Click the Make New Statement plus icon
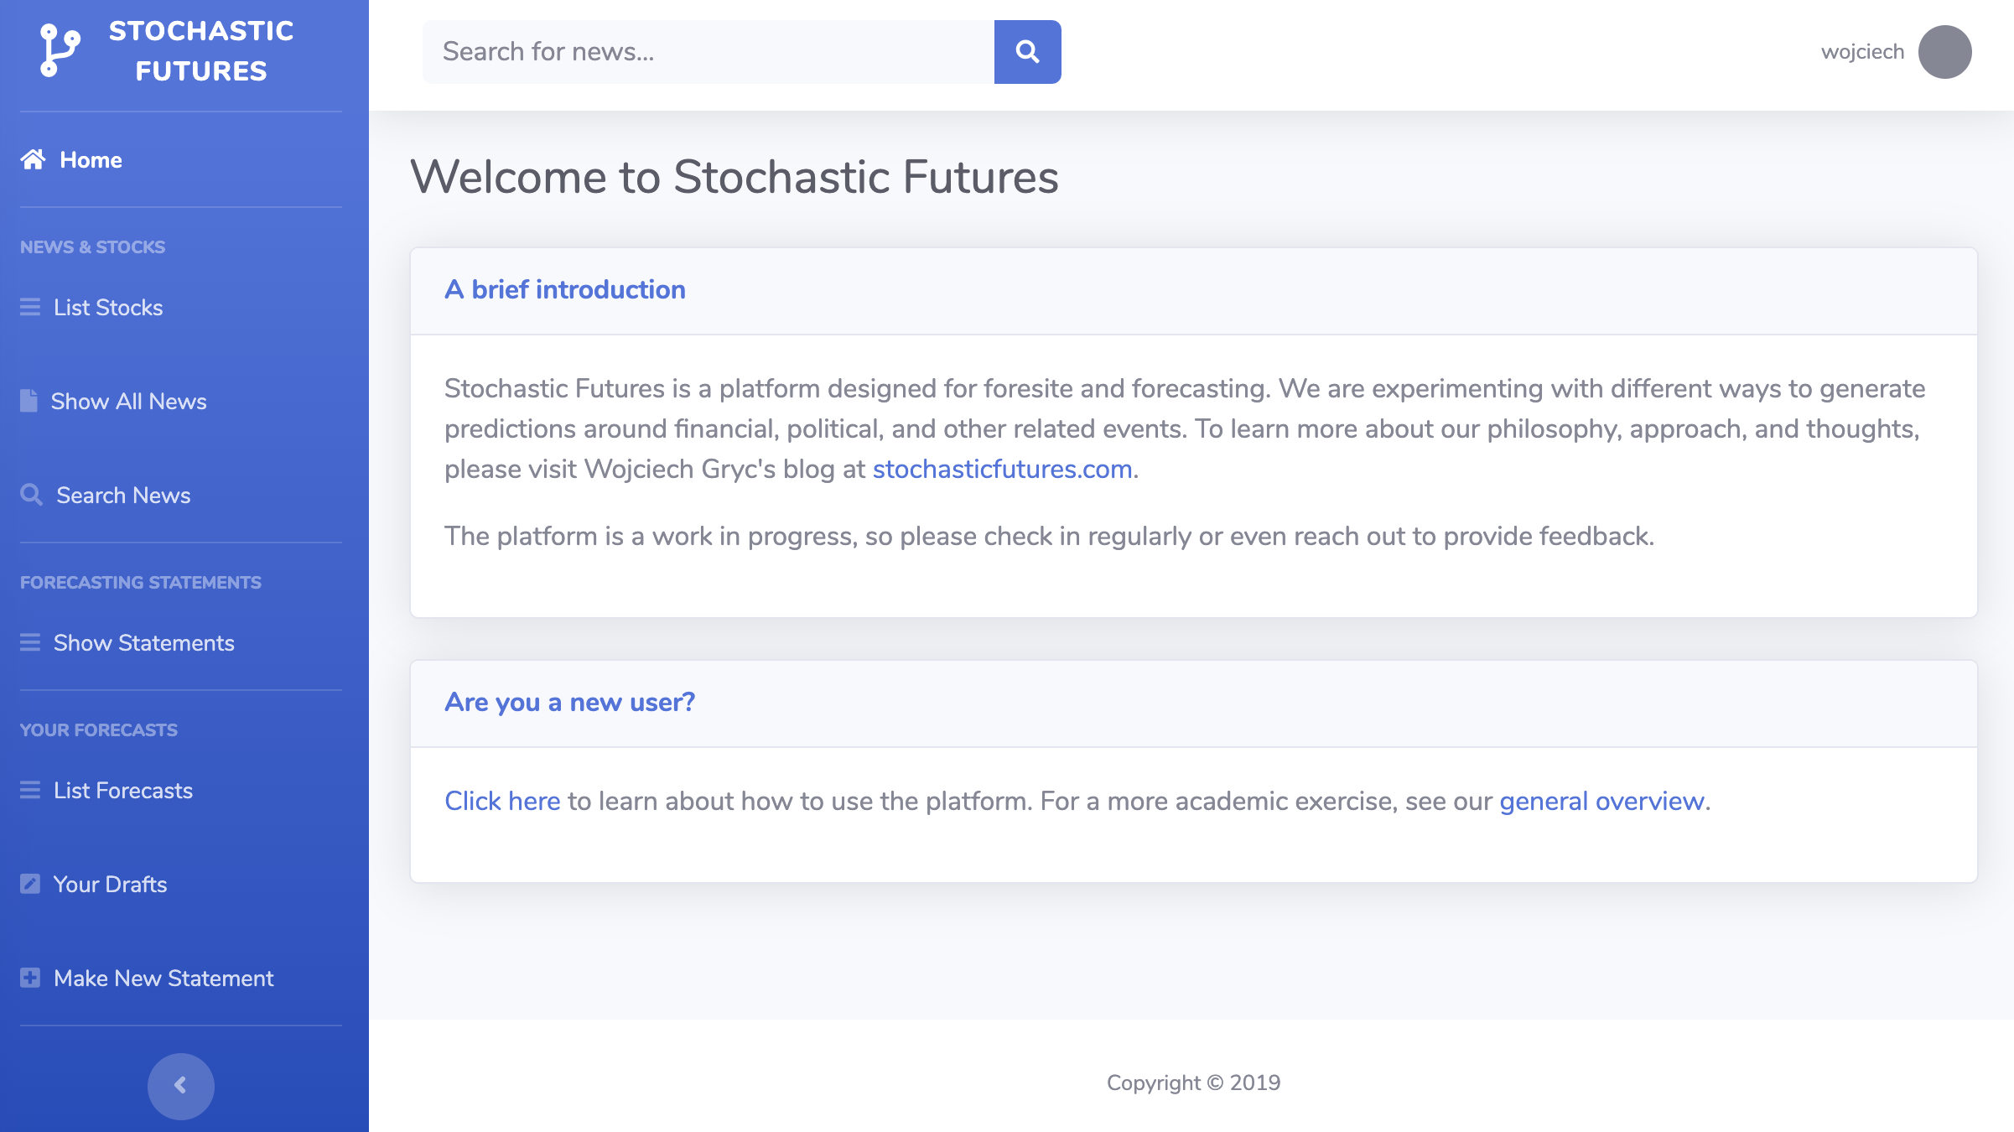The height and width of the screenshot is (1132, 2014). tap(30, 978)
